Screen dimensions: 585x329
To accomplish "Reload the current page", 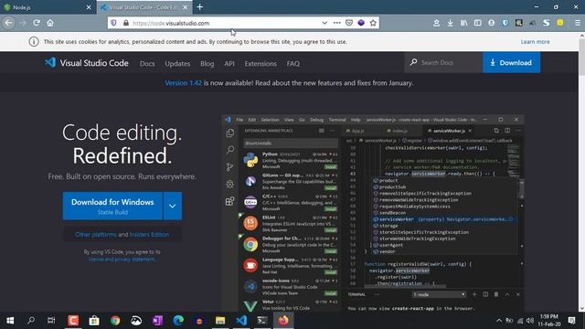I will pyautogui.click(x=37, y=23).
